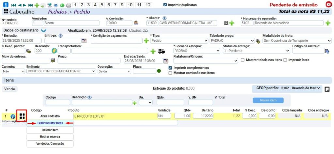Enable Mostrar tabela nos itens checkbox
Screen dimensions: 334x154
point(243,60)
